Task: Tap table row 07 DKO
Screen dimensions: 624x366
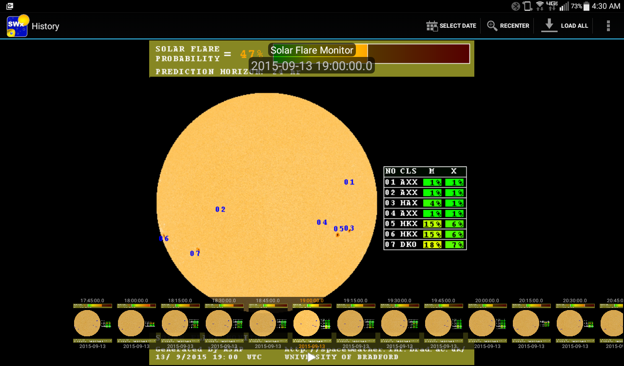Action: [425, 244]
